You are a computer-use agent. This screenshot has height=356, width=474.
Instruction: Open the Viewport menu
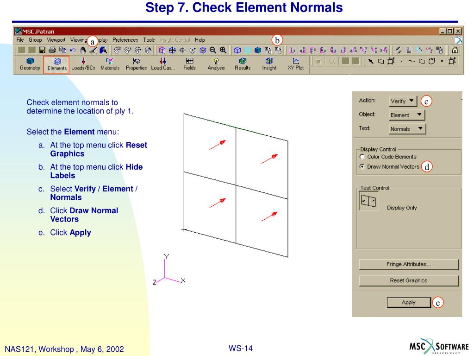tap(56, 40)
